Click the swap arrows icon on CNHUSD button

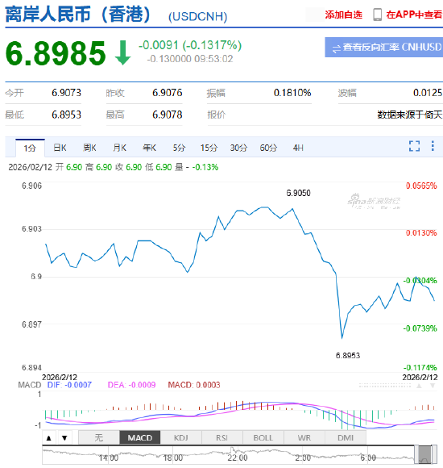click(x=336, y=49)
